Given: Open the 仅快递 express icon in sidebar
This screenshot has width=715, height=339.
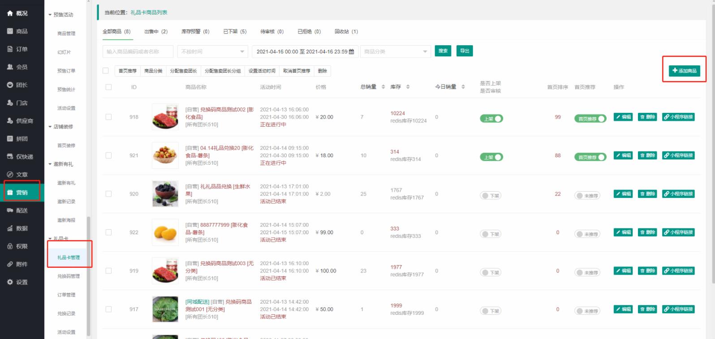Looking at the screenshot, I should coord(10,157).
